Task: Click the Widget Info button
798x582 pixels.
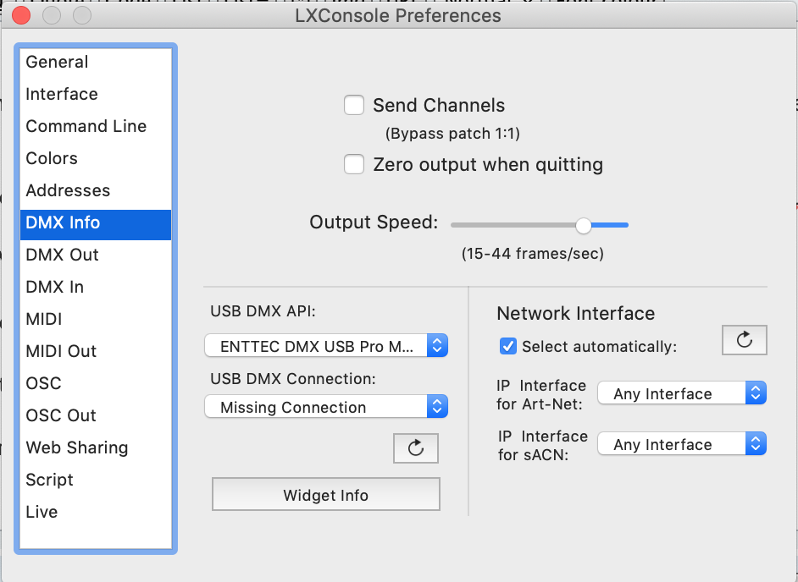Action: coord(326,494)
